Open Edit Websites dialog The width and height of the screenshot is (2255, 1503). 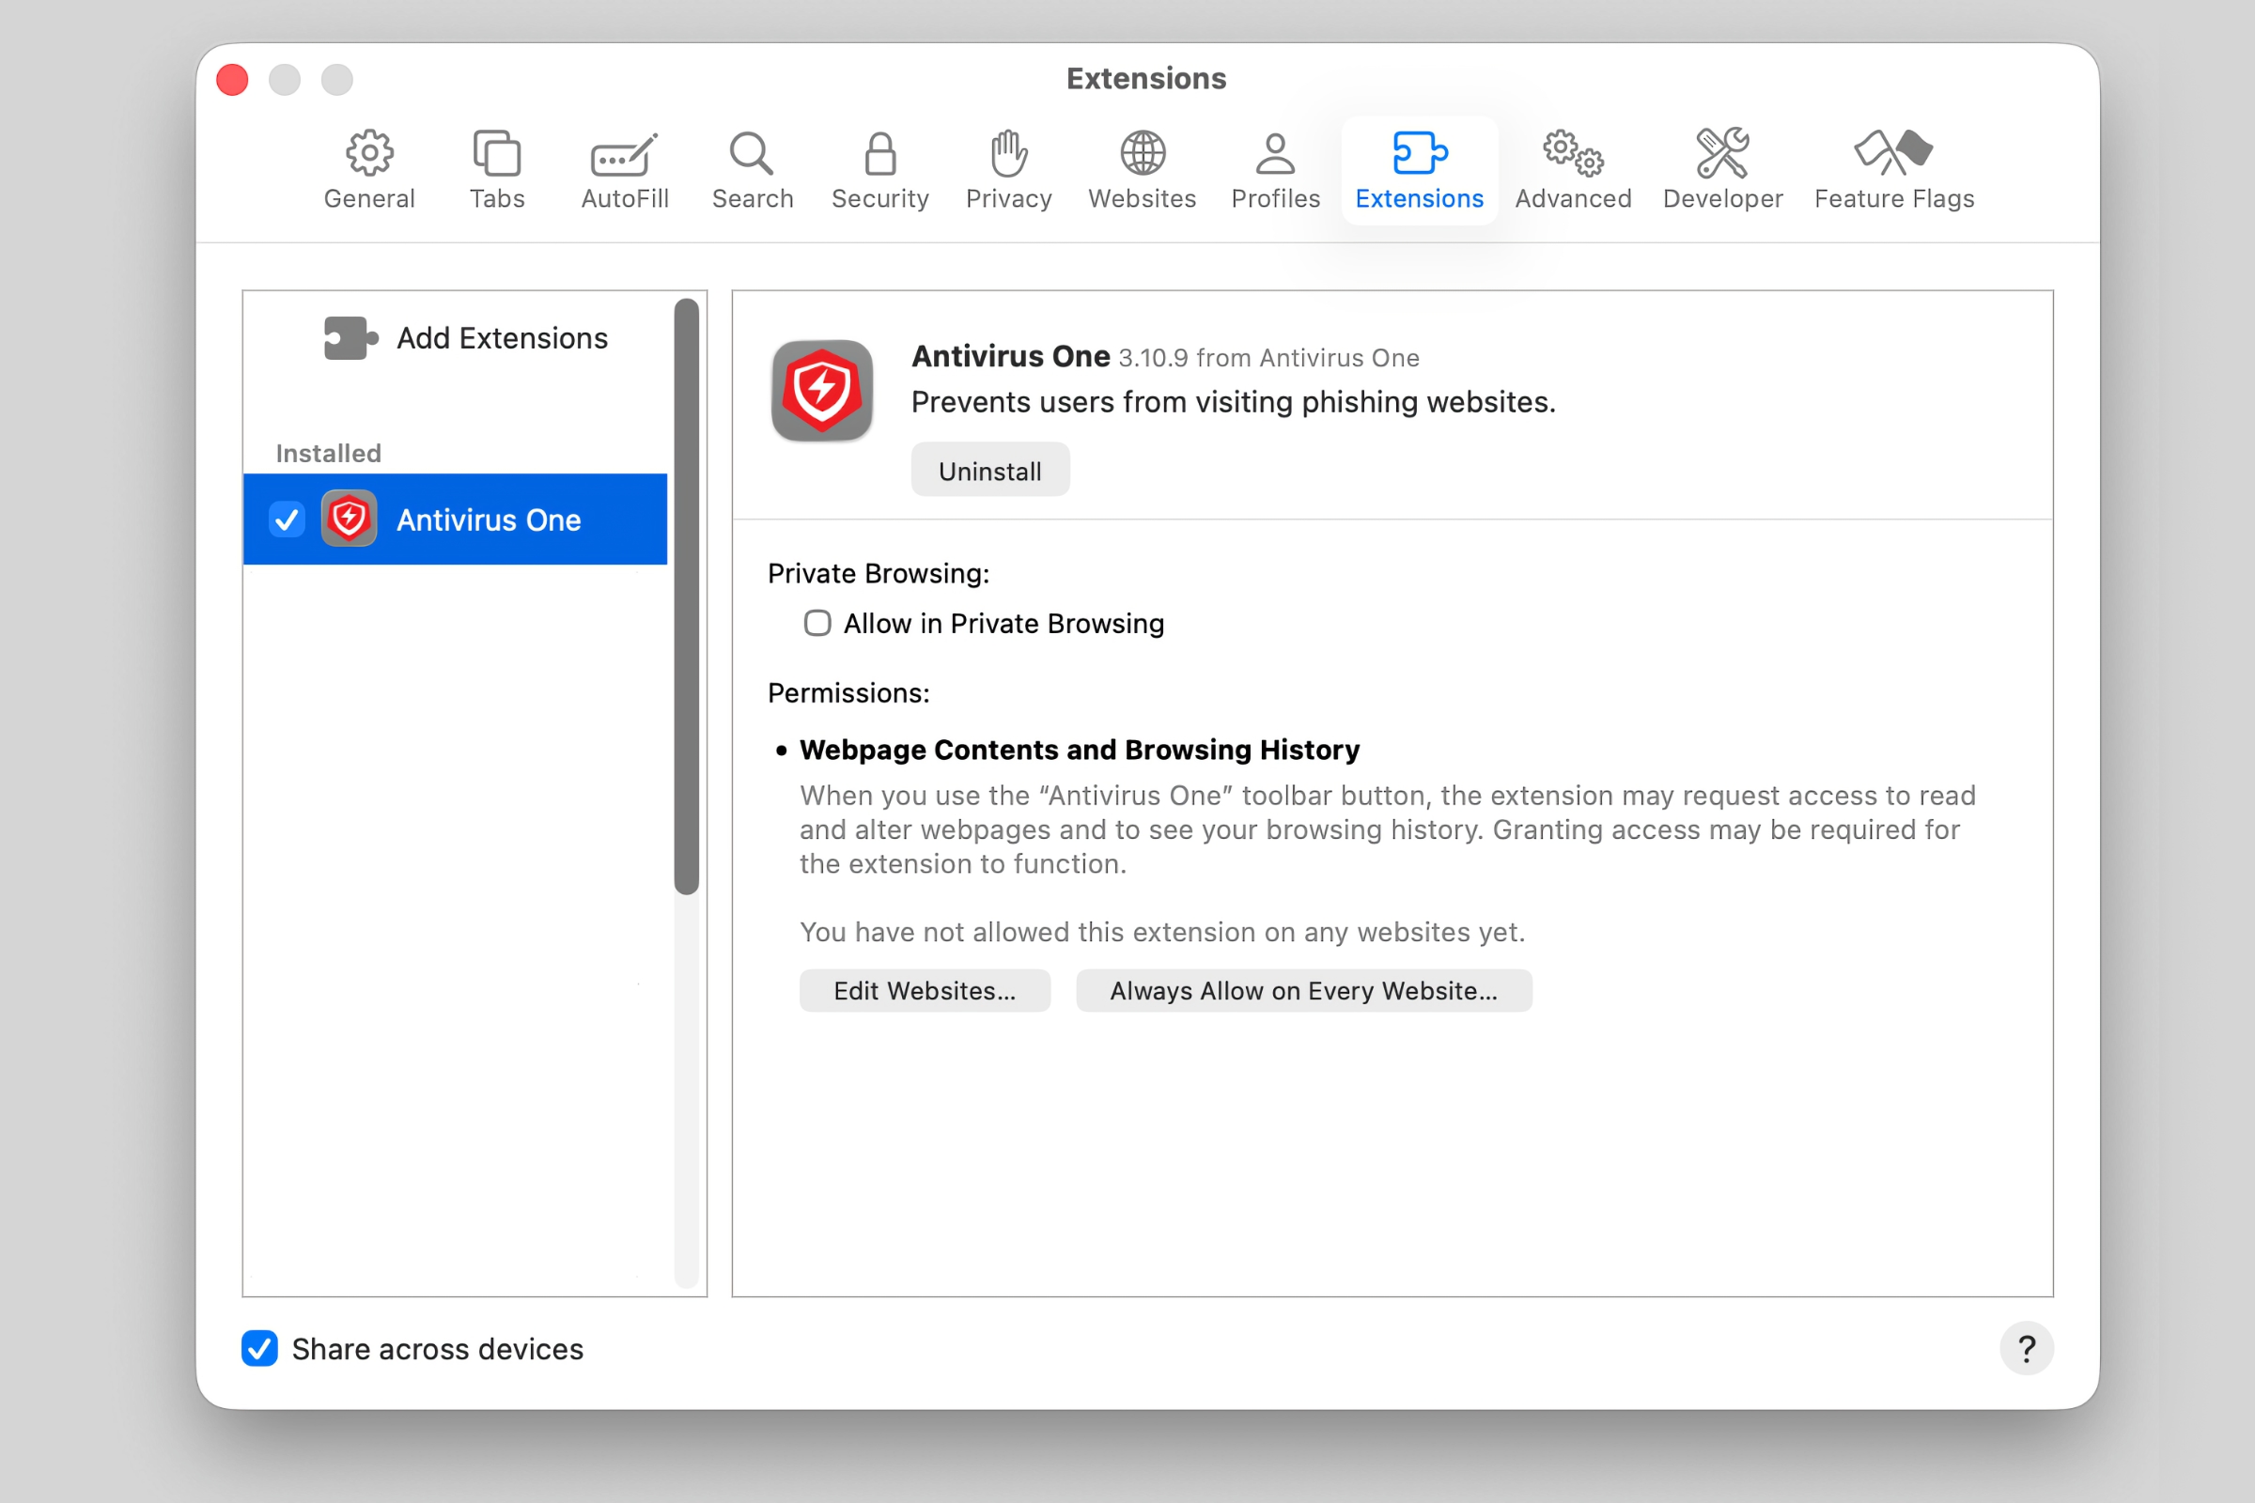pos(925,990)
